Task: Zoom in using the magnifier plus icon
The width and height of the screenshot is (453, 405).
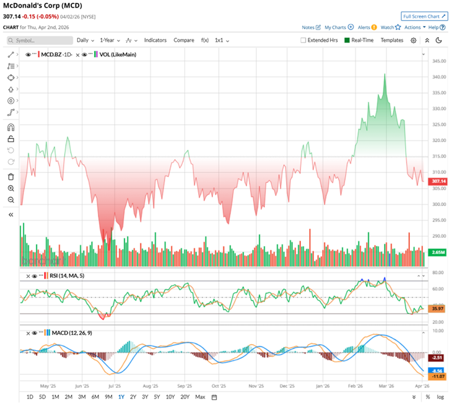Action: click(x=11, y=188)
